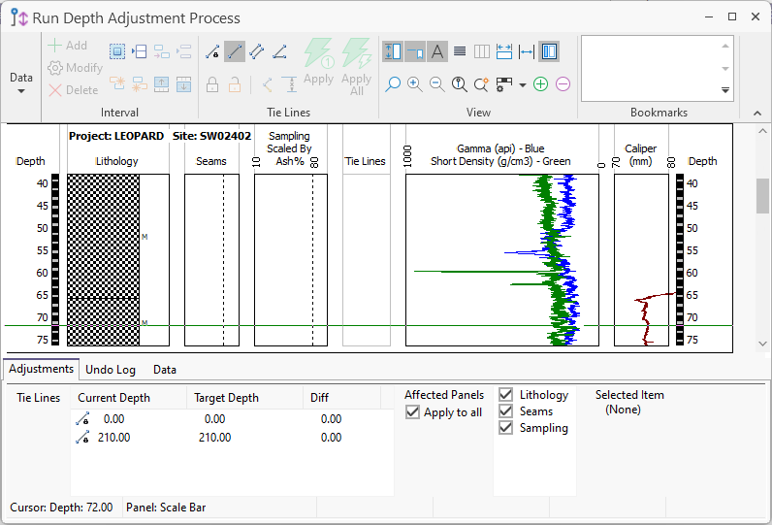The image size is (772, 525).
Task: Select the locked tie line tool
Action: [212, 51]
